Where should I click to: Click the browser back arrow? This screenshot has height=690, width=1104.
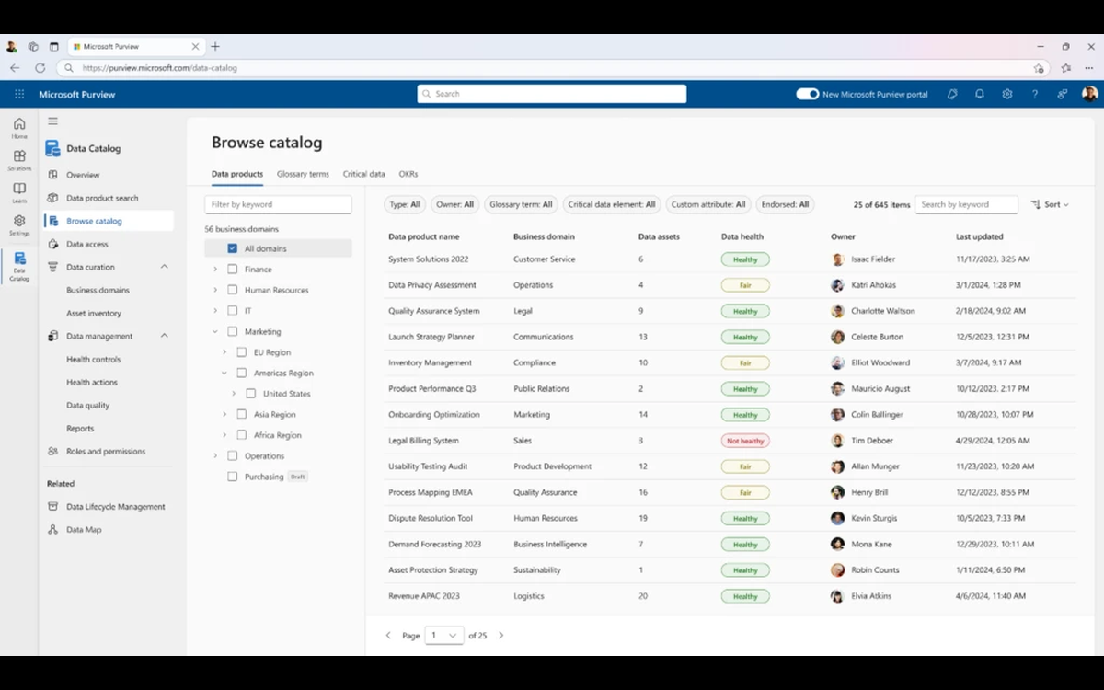tap(15, 68)
